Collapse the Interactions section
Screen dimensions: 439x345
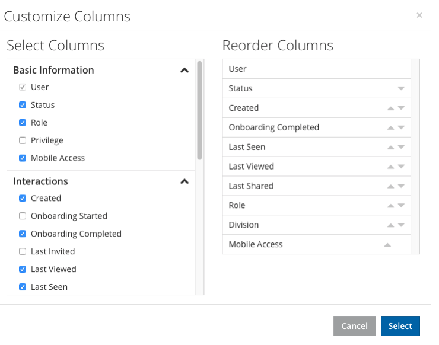pos(184,181)
